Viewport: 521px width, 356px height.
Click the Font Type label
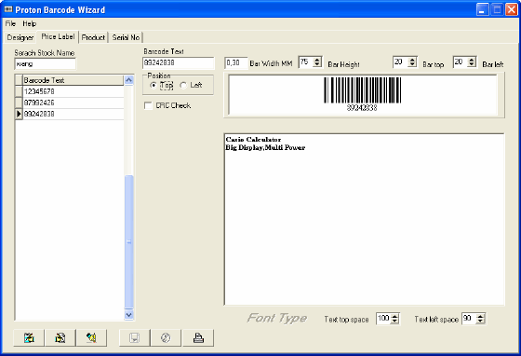[x=277, y=318]
